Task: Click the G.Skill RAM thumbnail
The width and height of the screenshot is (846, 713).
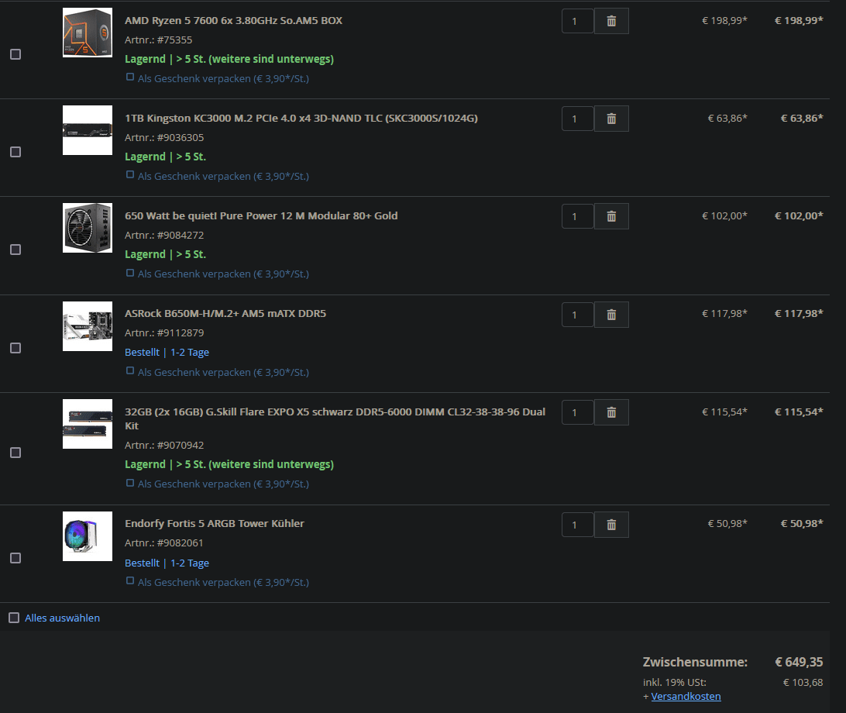Action: 88,424
